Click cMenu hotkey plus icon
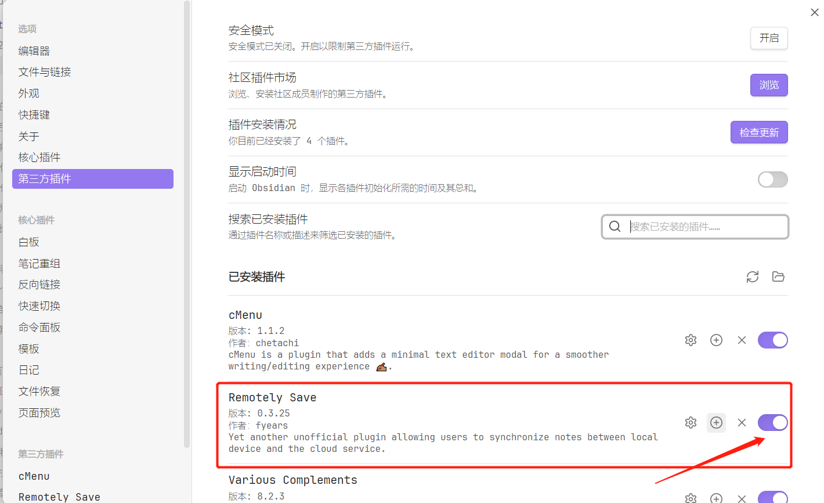The height and width of the screenshot is (503, 824). [716, 340]
